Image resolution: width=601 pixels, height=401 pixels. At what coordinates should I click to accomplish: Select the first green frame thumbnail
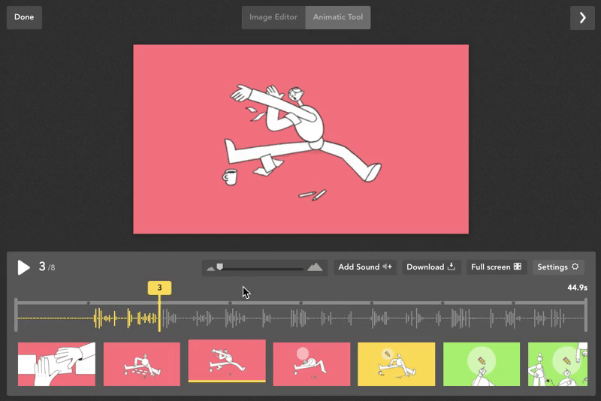click(482, 364)
